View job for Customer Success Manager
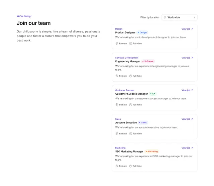 [187, 90]
